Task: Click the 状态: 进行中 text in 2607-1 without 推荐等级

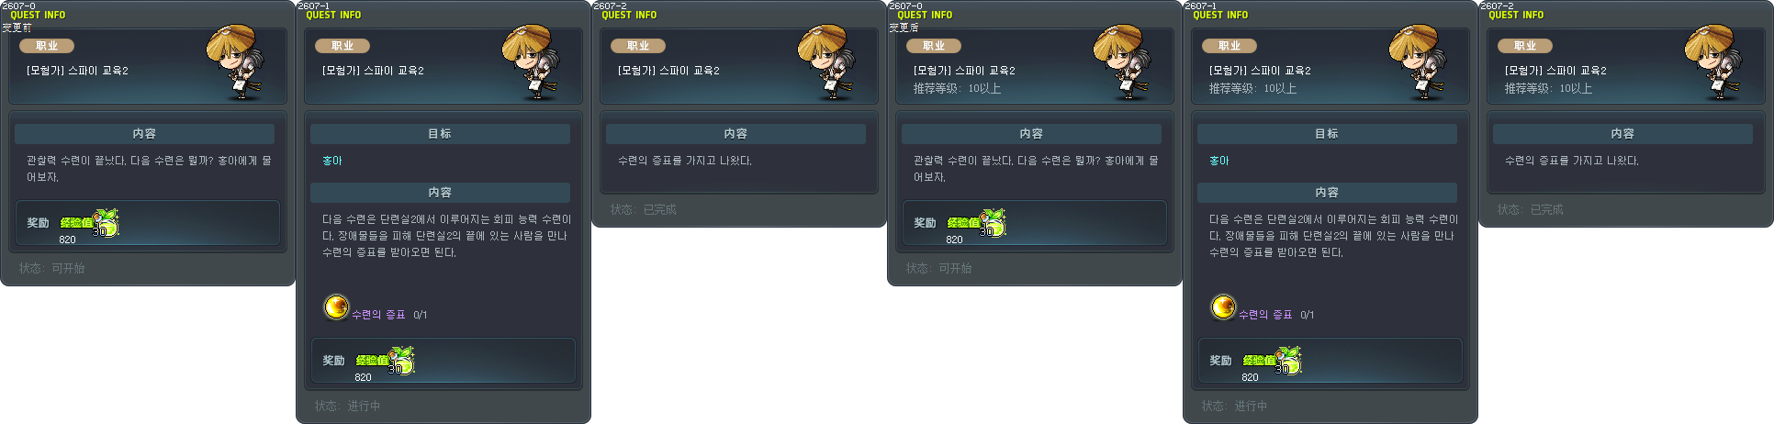Action: tap(347, 407)
